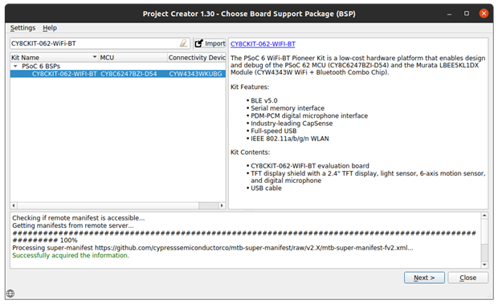
Task: Clear the BSP search filter text
Action: tap(183, 43)
